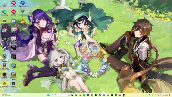Viewport: 172px width, 97px height.
Task: Switch the IME input mode indicator
Action: pos(155,95)
